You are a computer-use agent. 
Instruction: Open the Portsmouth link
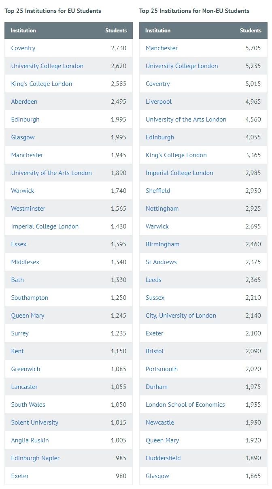click(x=161, y=369)
